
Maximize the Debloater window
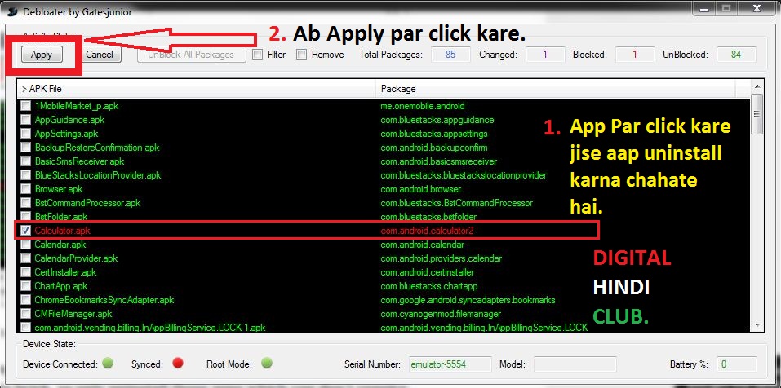pos(727,9)
